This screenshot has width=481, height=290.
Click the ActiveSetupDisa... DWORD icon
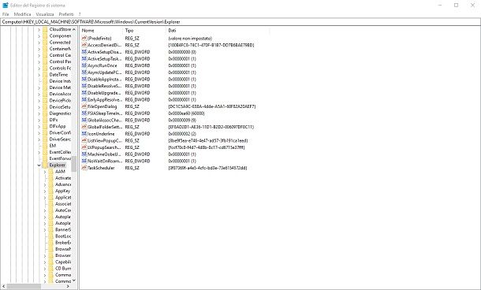(84, 52)
